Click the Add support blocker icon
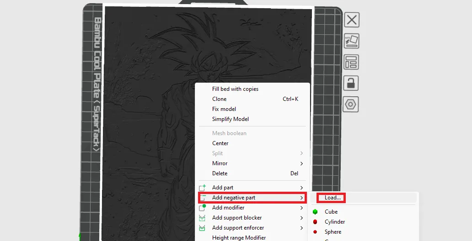Viewport: 472px width, 241px height. [202, 218]
